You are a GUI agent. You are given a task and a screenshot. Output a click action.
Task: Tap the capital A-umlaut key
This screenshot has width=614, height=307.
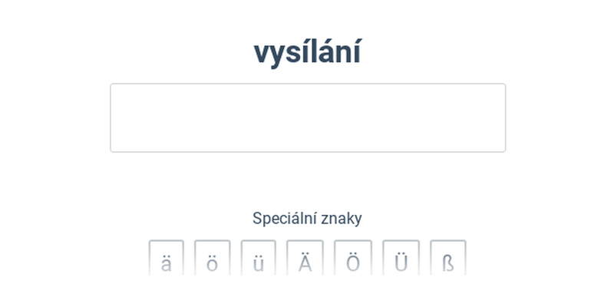click(305, 259)
